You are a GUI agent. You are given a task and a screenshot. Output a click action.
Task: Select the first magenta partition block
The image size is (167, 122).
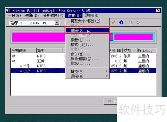click(38, 37)
